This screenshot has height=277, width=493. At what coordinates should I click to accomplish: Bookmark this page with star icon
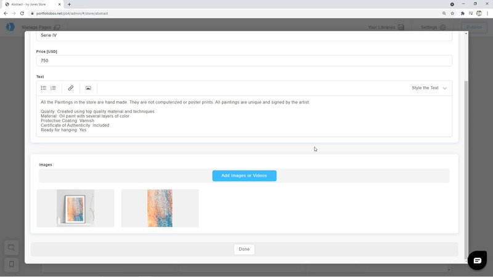(x=452, y=13)
